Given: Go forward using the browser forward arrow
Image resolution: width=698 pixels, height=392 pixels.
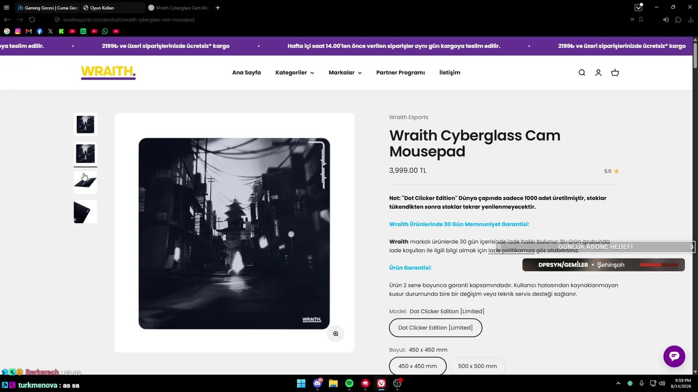Looking at the screenshot, I should pyautogui.click(x=20, y=20).
